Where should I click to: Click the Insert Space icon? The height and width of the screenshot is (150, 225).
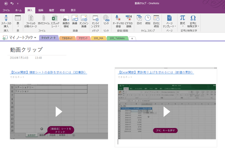[x=6, y=18]
